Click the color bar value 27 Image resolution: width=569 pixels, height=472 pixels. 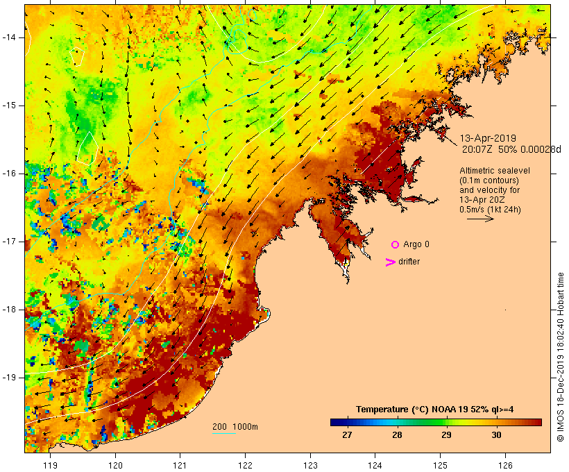(x=347, y=435)
